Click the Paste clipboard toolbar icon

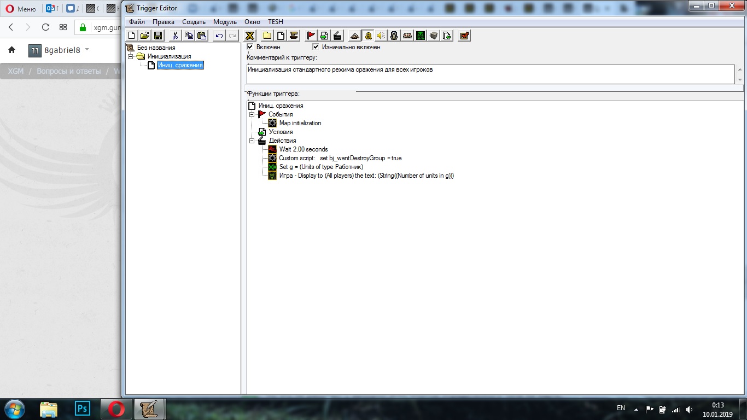coord(202,36)
